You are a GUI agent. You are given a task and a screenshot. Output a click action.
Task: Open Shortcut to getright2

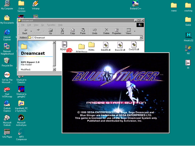pyautogui.click(x=21, y=92)
